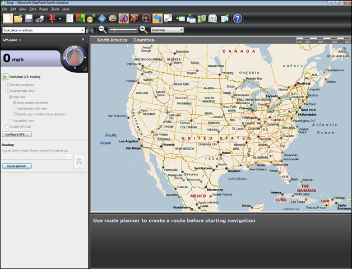
Task: Toggle Rotate map to follow travel direction
Action: tap(15, 114)
